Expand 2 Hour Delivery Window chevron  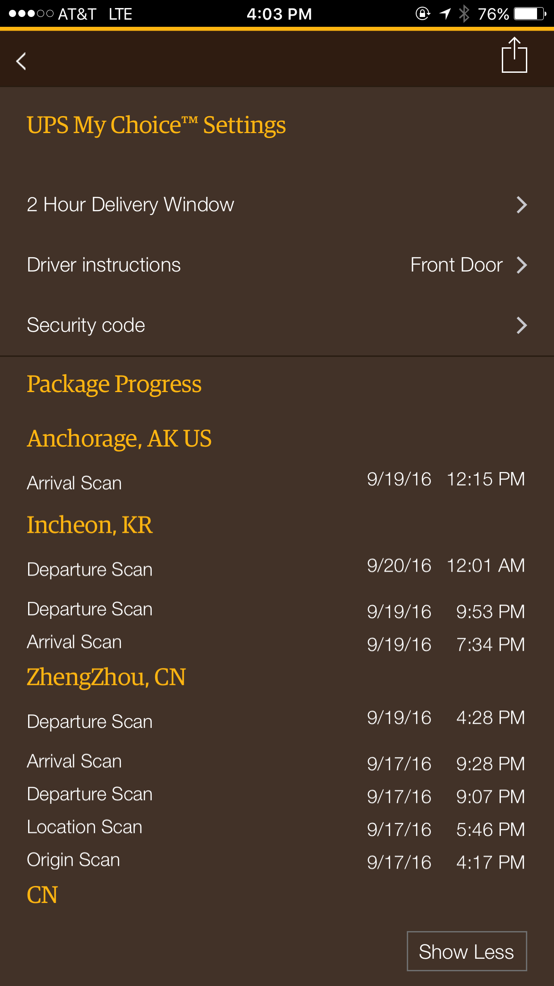[521, 205]
